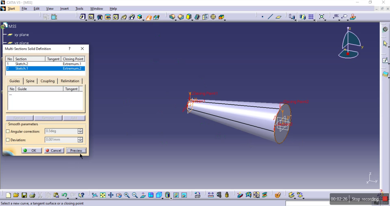Open dropdown arrow beside Rectangular Pattern icon
The width and height of the screenshot is (390, 206).
click(x=314, y=20)
